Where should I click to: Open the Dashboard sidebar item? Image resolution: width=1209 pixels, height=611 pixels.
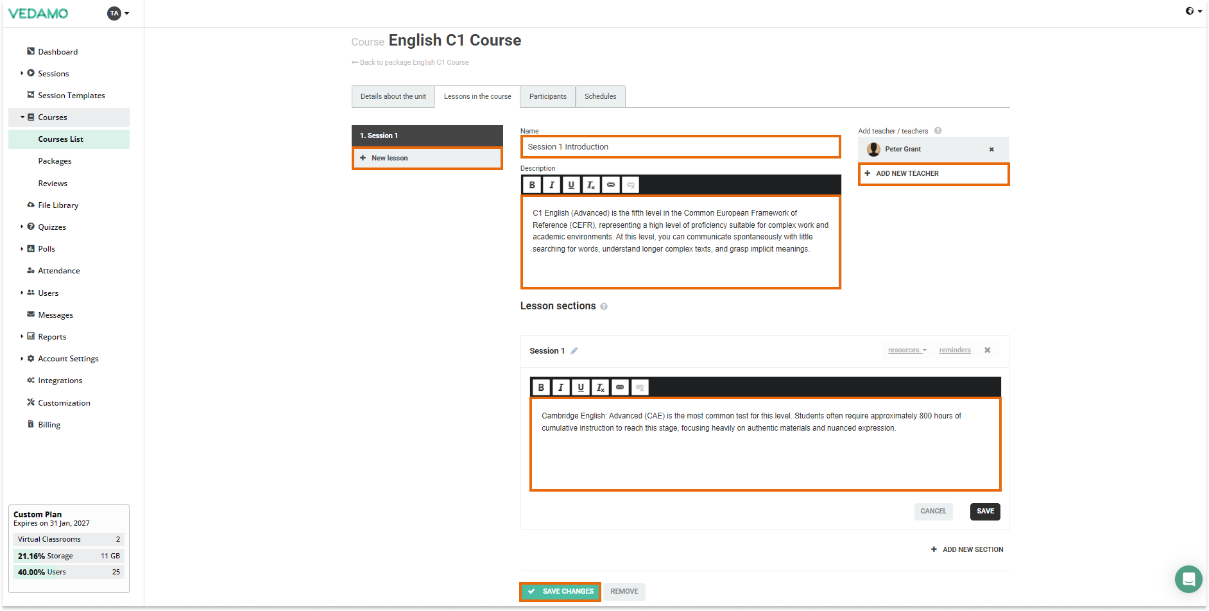click(58, 51)
